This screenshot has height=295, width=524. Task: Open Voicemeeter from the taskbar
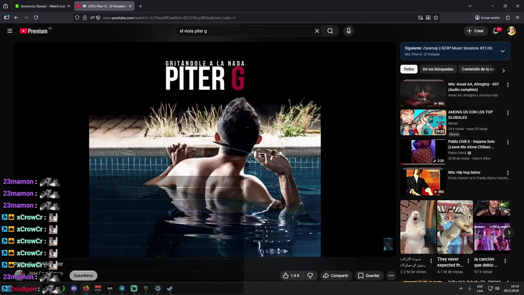[98, 288]
